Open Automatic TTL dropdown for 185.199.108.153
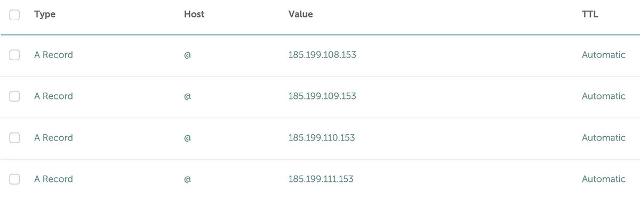Screen dimensions: 640x199 click(603, 55)
